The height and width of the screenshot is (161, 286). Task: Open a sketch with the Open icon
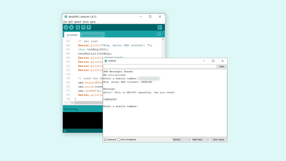(83, 27)
